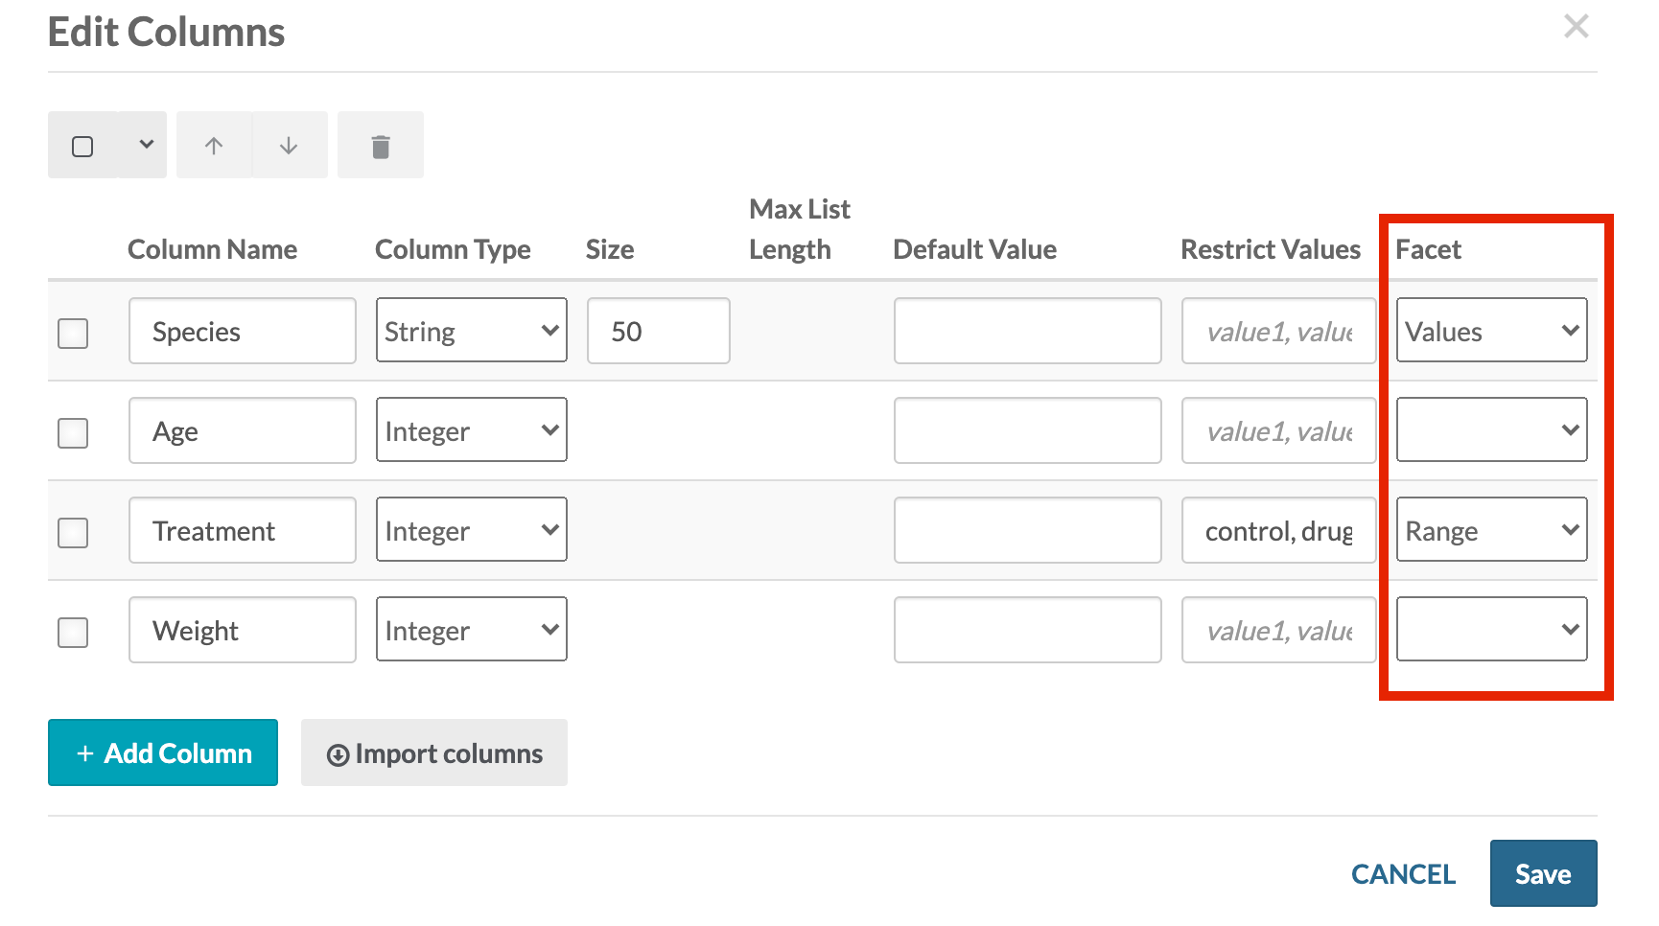Open the Values facet dropdown for Species

(1490, 331)
